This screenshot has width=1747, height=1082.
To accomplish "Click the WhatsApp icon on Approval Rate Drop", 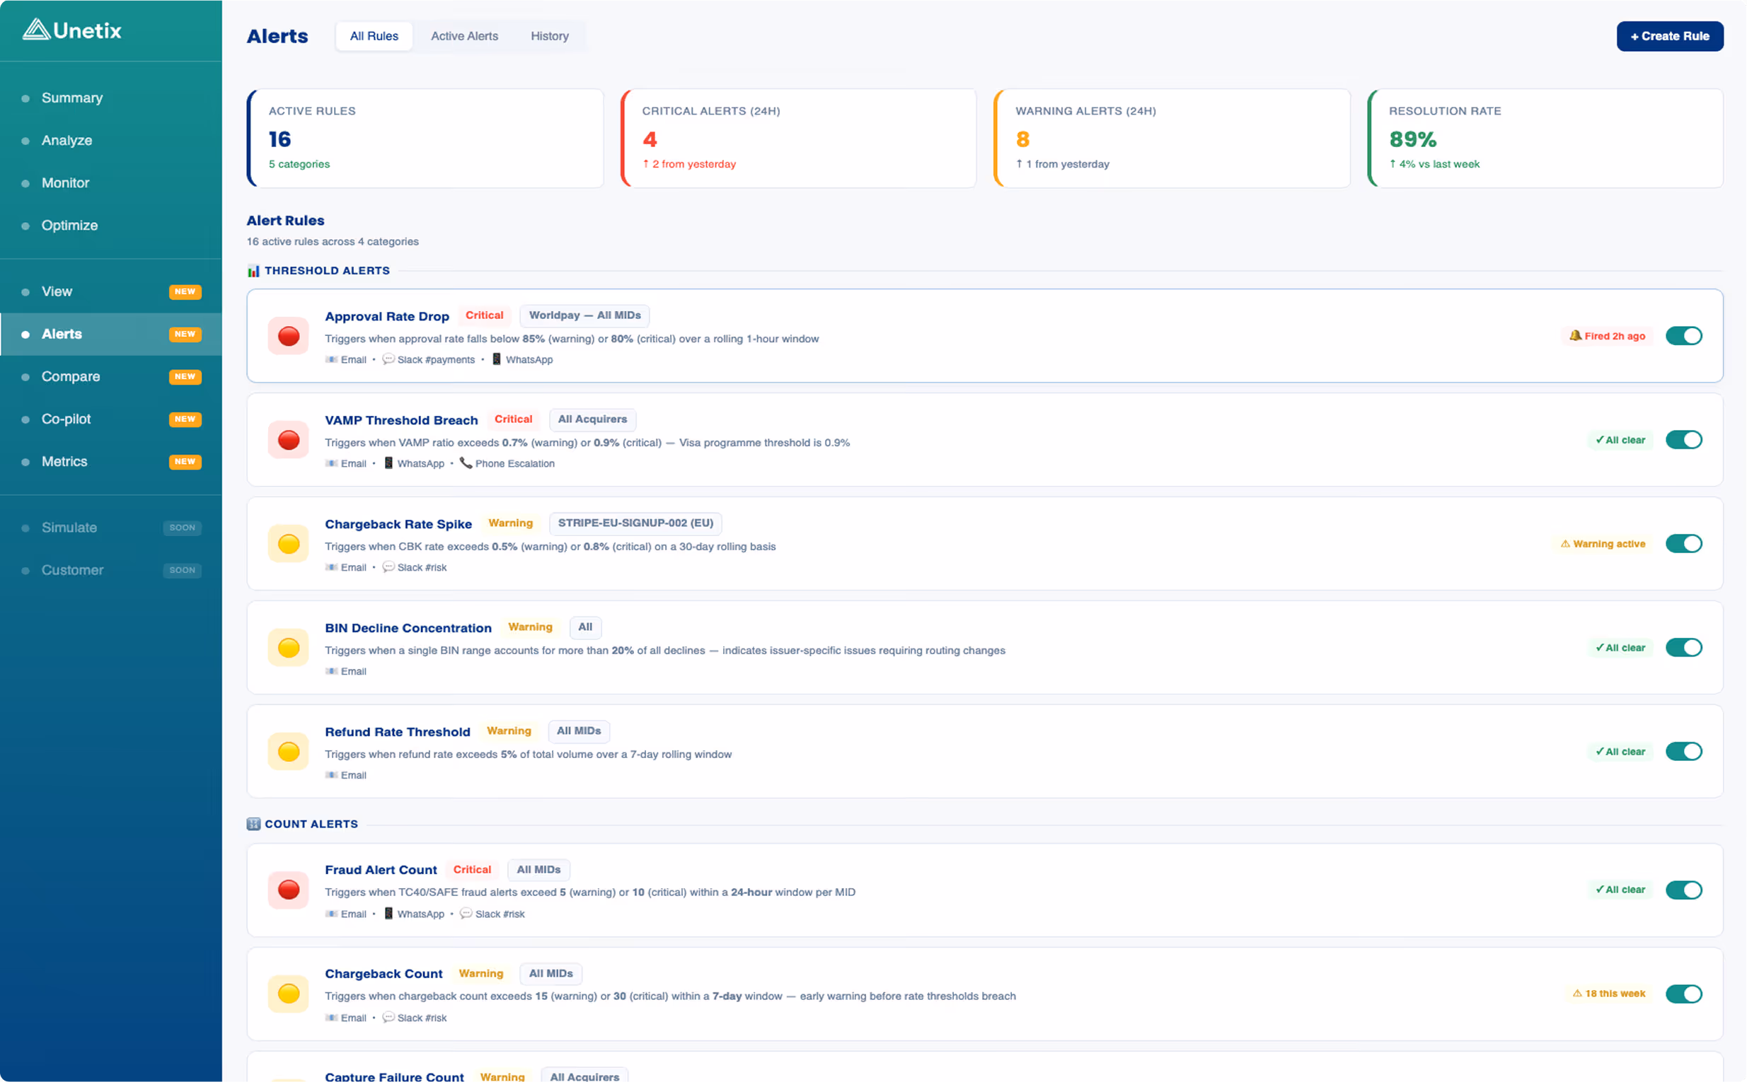I will click(x=496, y=359).
